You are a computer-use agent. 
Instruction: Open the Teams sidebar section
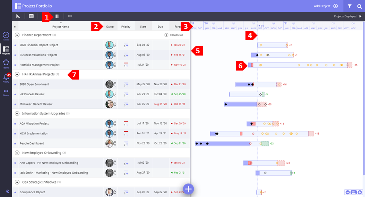(x=6, y=64)
